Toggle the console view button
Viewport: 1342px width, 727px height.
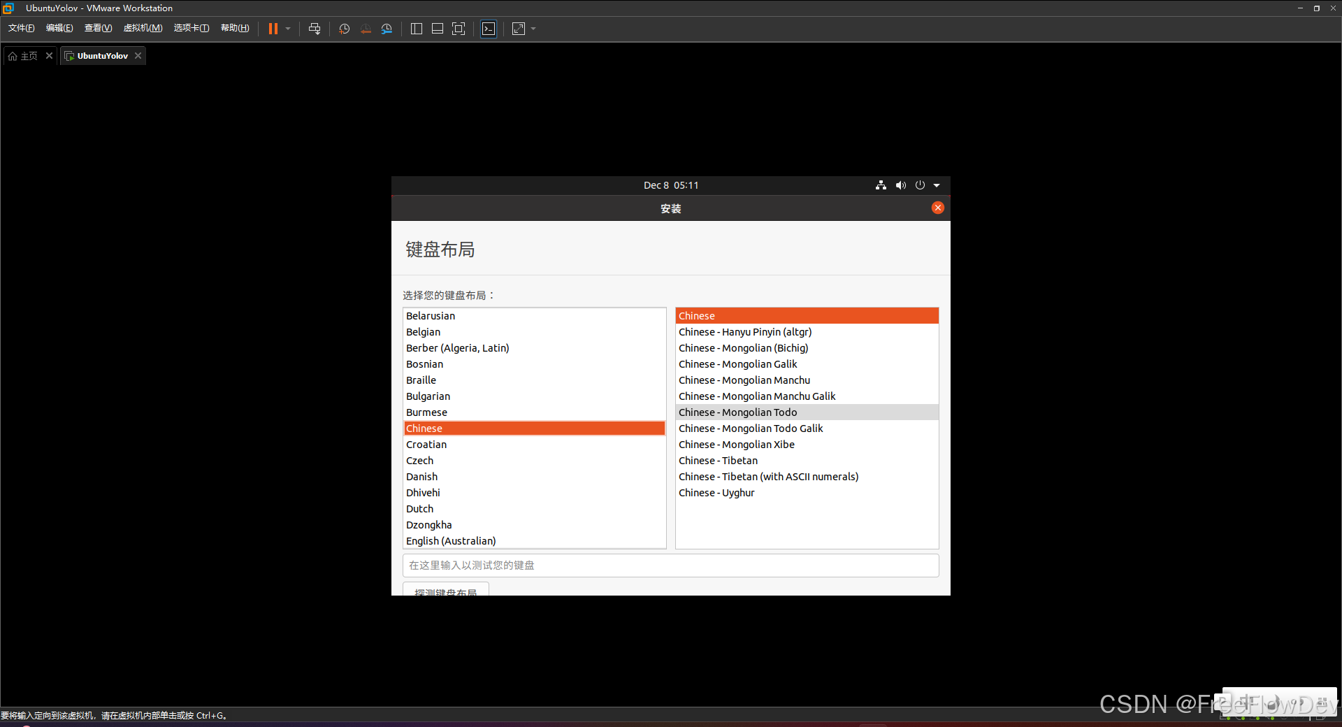coord(489,29)
